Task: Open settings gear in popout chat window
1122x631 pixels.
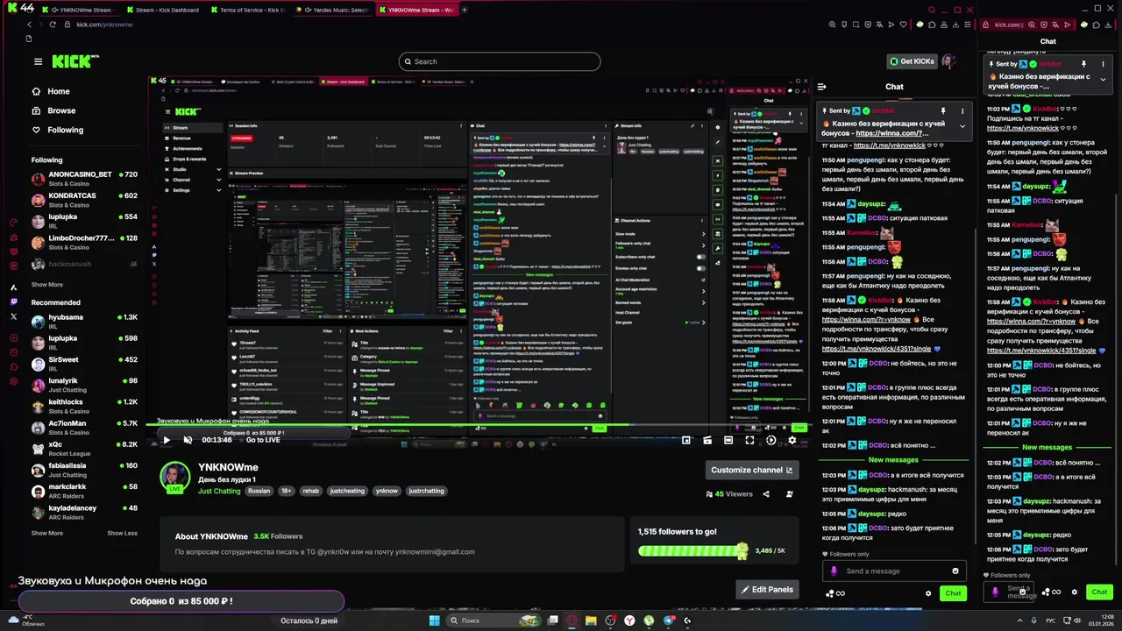Action: (1074, 592)
